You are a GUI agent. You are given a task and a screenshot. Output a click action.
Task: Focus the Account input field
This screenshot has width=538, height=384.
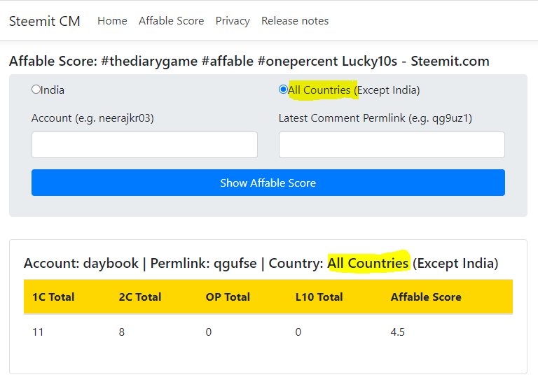(144, 145)
